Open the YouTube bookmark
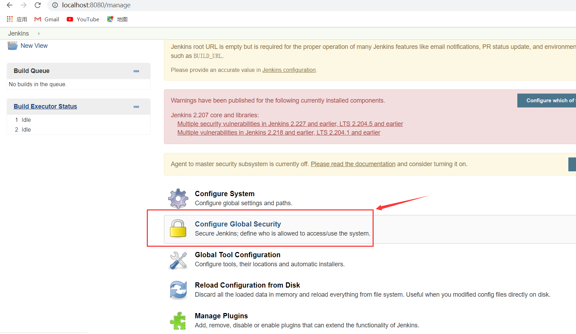 coord(83,19)
